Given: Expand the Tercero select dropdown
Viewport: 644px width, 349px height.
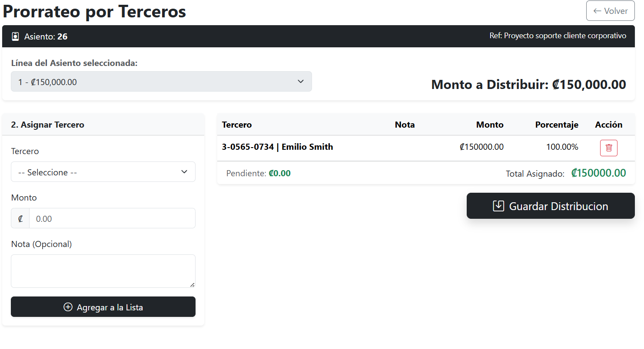Looking at the screenshot, I should pyautogui.click(x=103, y=172).
